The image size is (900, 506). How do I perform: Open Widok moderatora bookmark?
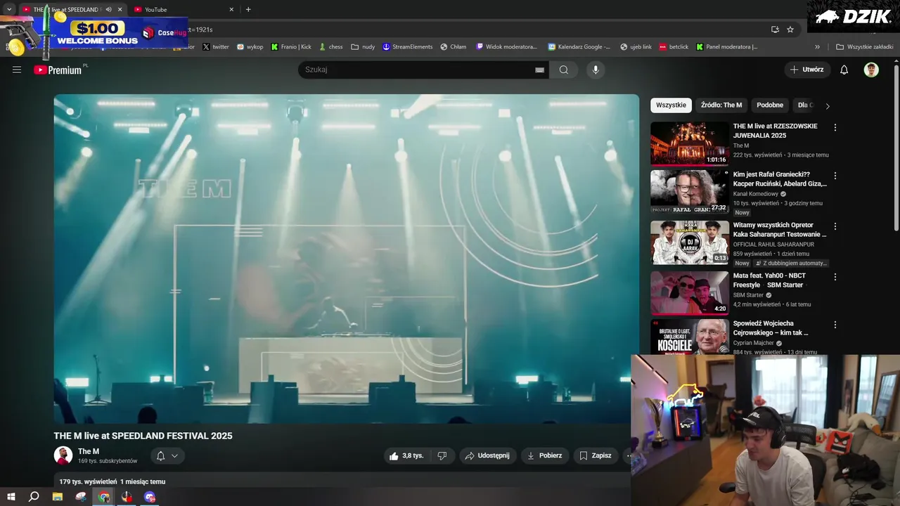pos(507,47)
